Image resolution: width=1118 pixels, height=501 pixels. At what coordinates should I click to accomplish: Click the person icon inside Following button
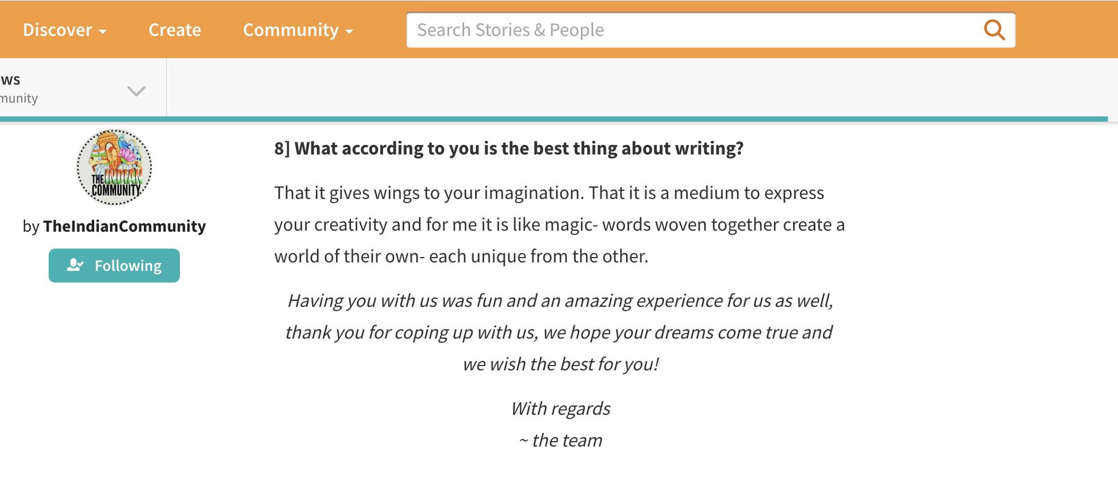75,265
